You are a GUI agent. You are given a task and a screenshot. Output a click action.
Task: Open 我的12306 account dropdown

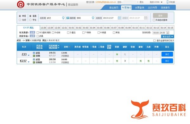coord(156,2)
